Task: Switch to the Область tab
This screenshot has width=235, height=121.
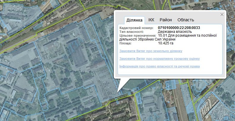Action: 186,20
